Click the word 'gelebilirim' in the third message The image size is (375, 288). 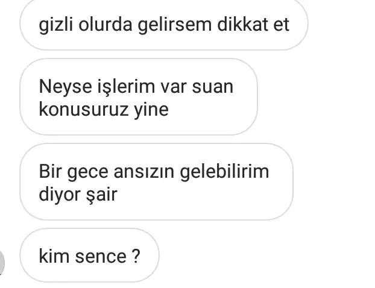pos(224,172)
